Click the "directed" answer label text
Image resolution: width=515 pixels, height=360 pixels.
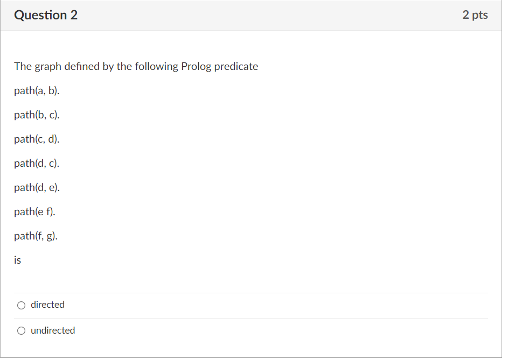tap(47, 305)
